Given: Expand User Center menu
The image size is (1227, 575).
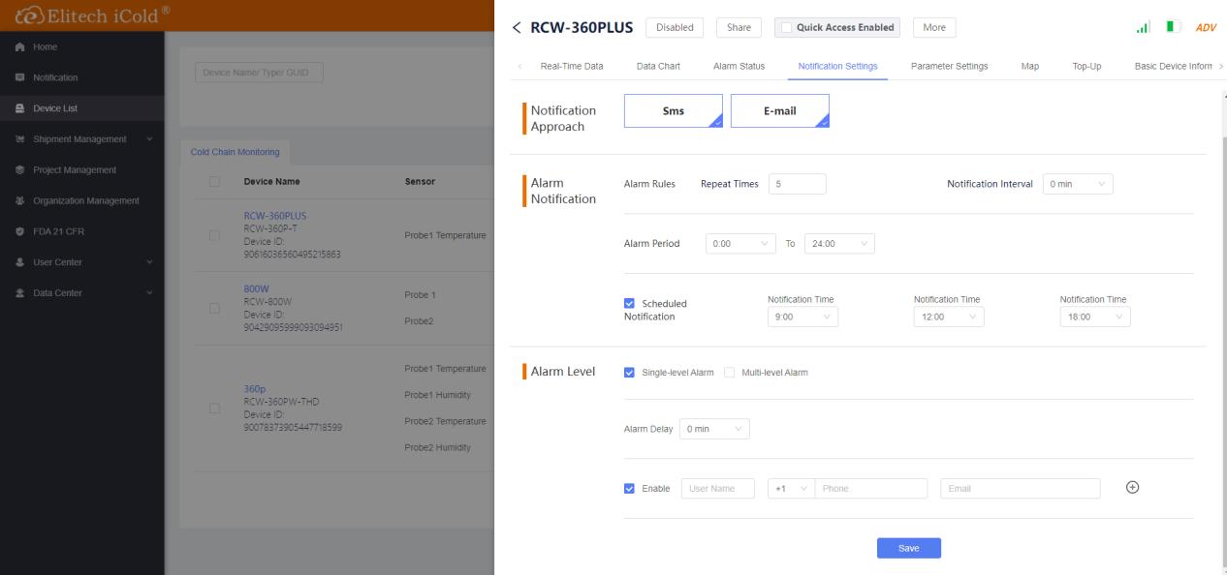Looking at the screenshot, I should pos(82,262).
